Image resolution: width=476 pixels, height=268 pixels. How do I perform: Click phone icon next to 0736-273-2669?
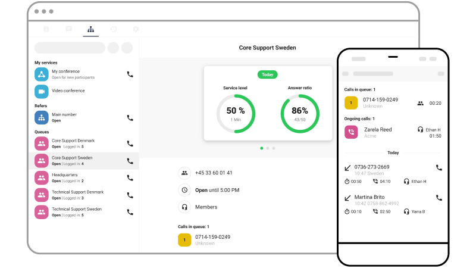(439, 168)
